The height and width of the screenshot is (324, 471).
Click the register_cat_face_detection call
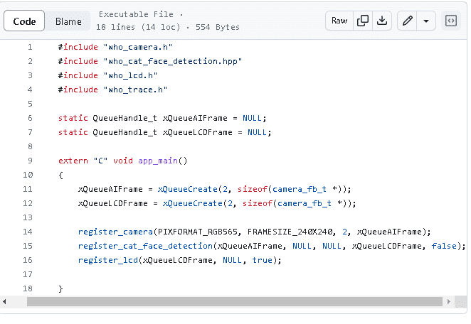click(x=145, y=246)
